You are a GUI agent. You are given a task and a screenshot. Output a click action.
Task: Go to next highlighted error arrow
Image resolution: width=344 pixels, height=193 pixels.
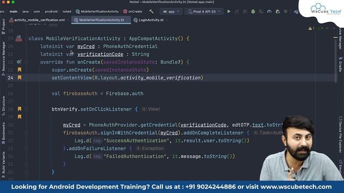point(334,28)
